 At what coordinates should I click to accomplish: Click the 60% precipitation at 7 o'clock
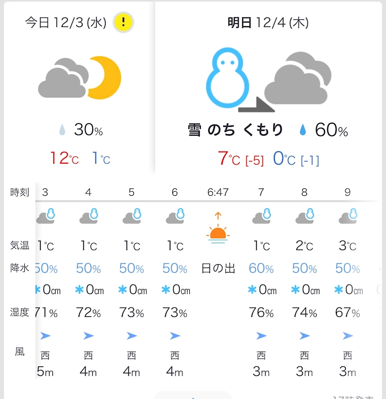point(261,268)
